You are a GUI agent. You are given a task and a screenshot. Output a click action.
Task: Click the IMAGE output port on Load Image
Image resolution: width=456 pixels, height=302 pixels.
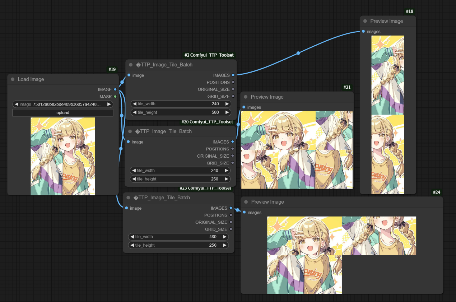115,89
